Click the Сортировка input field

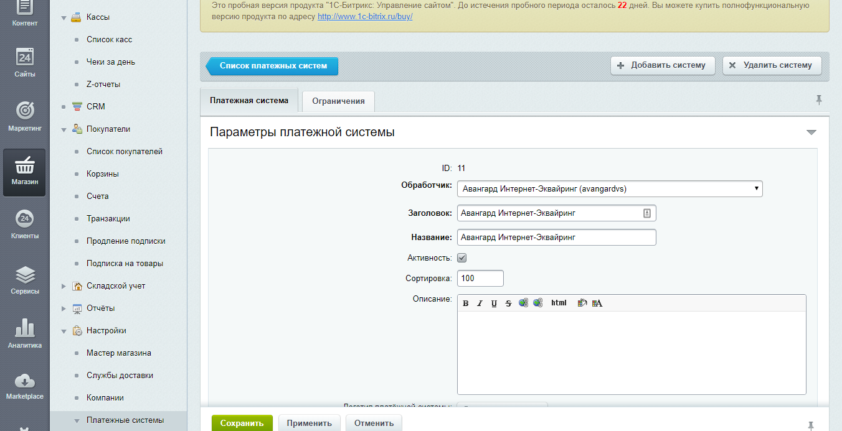480,279
